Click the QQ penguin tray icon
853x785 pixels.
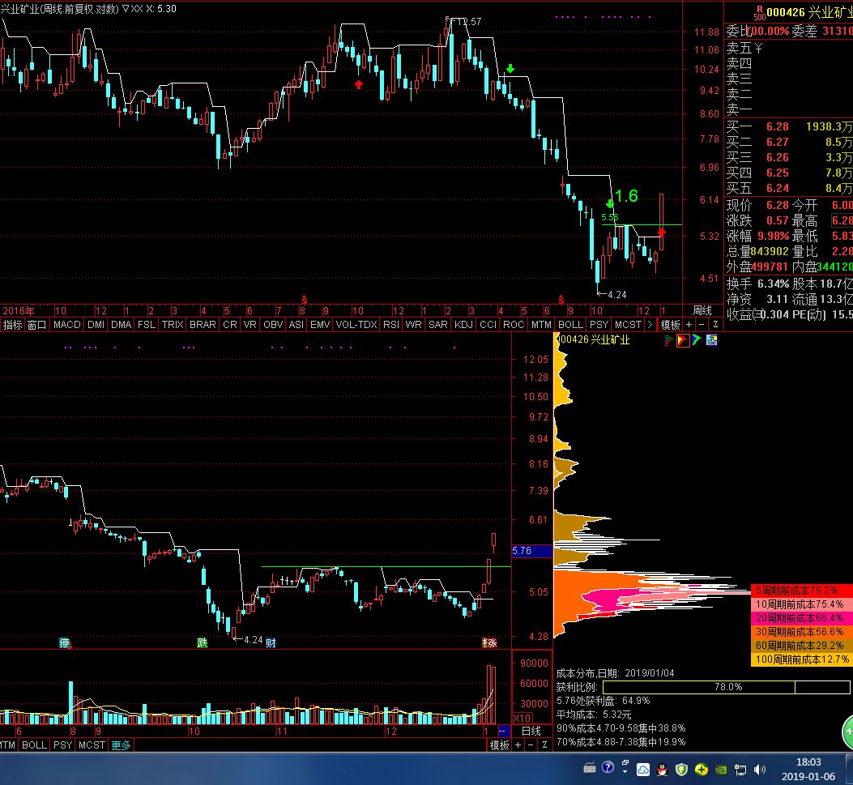pyautogui.click(x=663, y=769)
